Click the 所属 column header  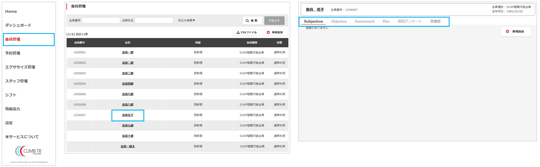[x=198, y=43]
